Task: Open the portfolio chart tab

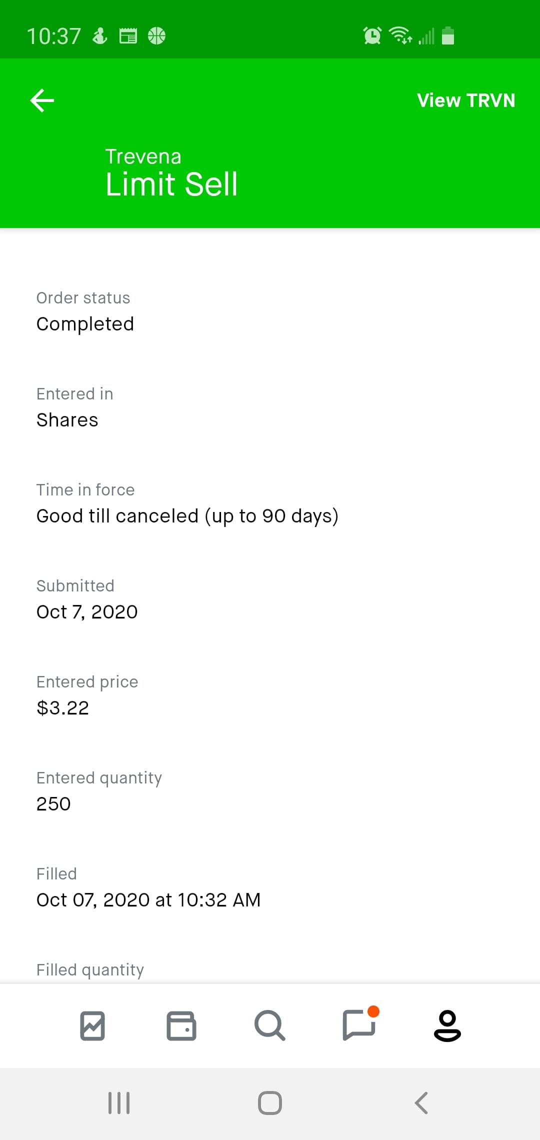Action: click(92, 1025)
